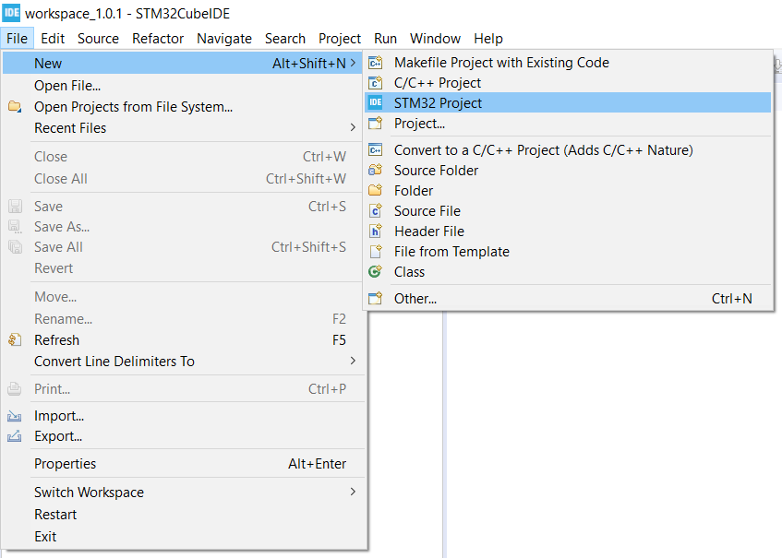The image size is (782, 558).
Task: Open the File menu
Action: 17,39
